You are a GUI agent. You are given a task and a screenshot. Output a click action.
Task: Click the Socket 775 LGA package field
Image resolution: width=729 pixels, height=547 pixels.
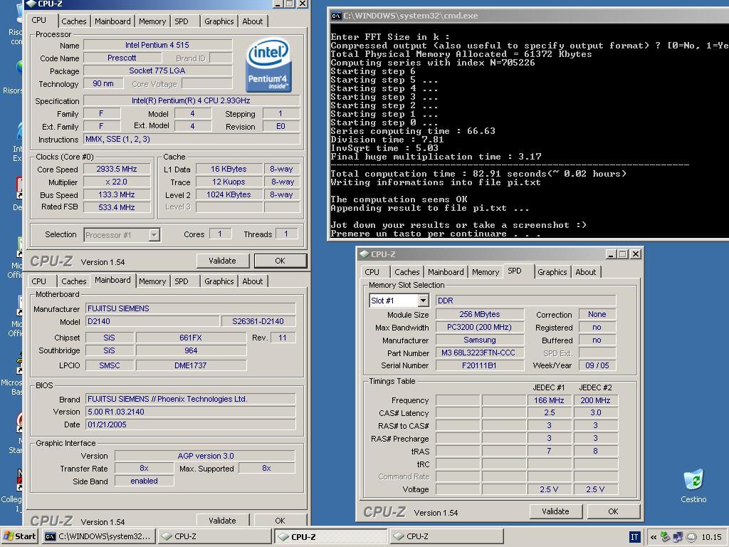[157, 71]
